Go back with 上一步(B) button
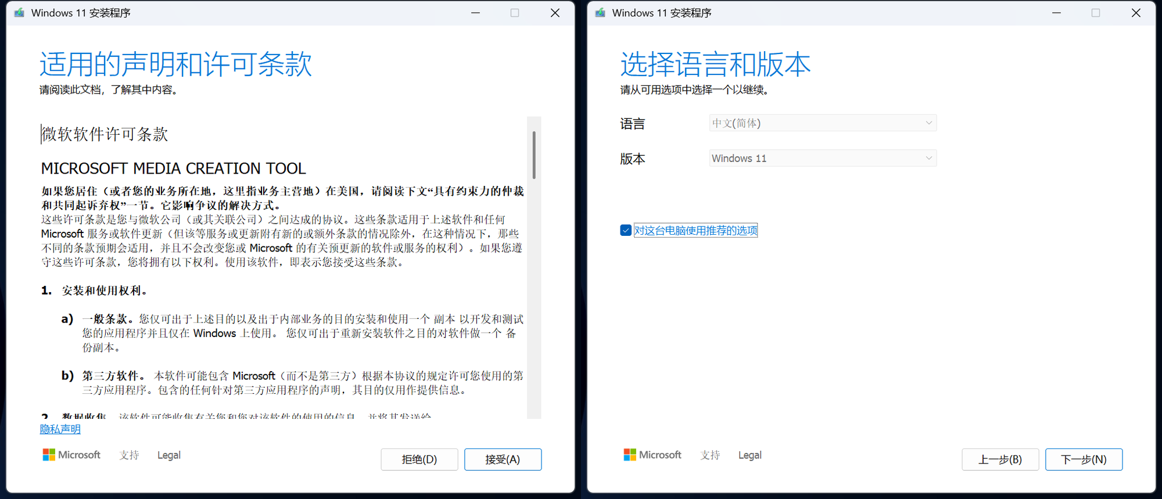This screenshot has width=1162, height=499. [1000, 459]
